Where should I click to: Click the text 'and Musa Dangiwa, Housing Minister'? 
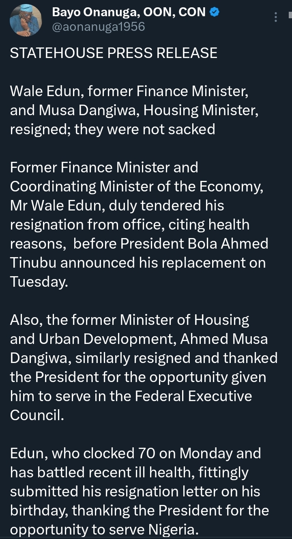click(x=134, y=110)
